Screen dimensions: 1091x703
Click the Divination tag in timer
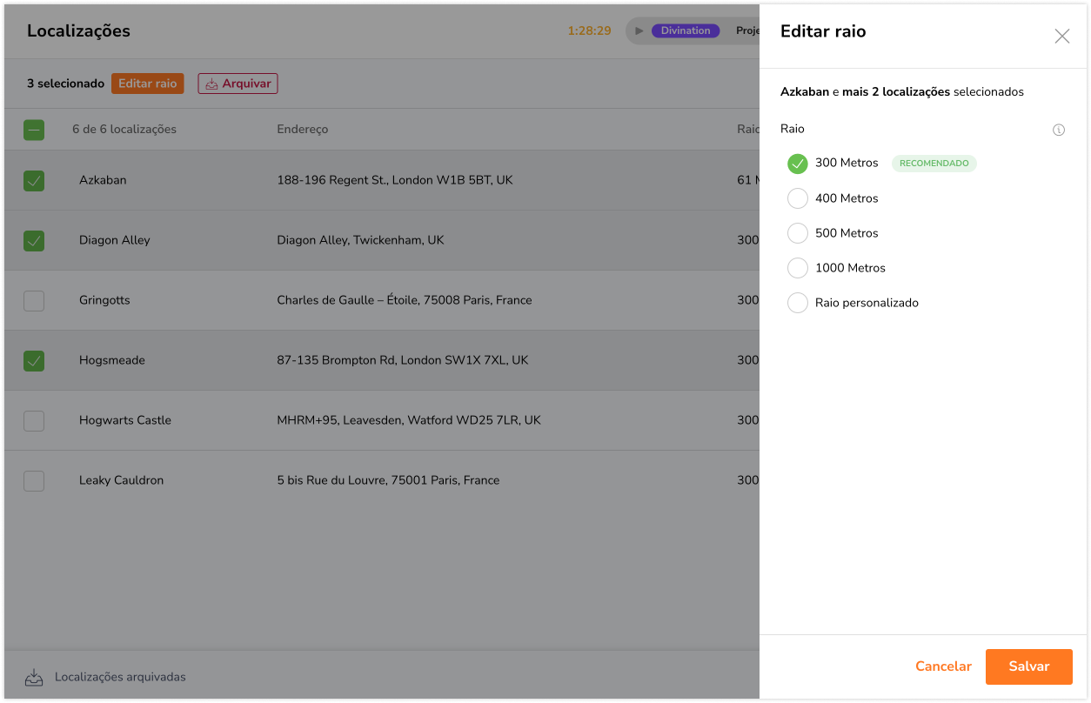686,30
